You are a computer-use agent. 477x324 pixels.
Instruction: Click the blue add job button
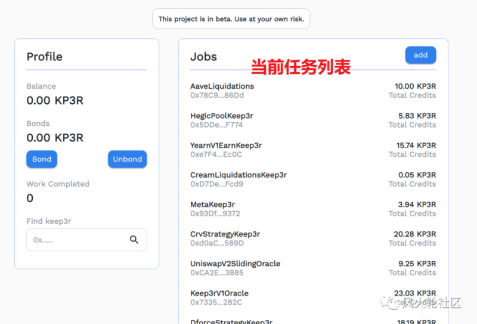click(420, 55)
